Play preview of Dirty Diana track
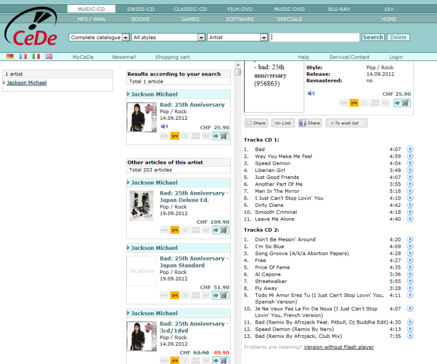The width and height of the screenshot is (437, 364). click(410, 205)
